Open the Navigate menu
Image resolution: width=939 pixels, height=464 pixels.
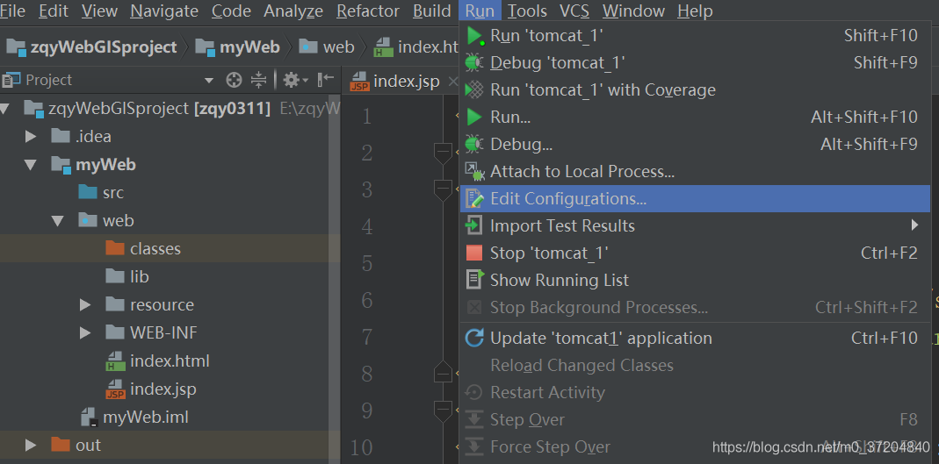click(164, 11)
